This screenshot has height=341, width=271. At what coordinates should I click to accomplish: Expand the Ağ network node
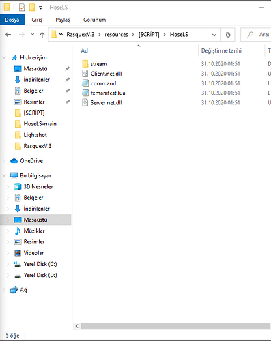coord(4,290)
